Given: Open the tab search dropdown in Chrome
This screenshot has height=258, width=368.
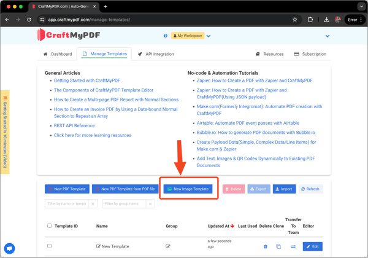Looking at the screenshot, I should tap(361, 6).
